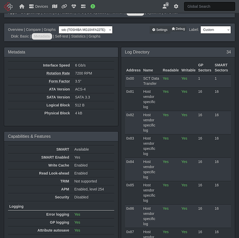
Task: Open the health heartbeat menu icon
Action: 74,7
